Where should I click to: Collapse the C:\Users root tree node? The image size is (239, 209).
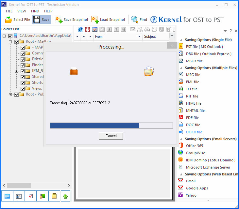pos(4,36)
